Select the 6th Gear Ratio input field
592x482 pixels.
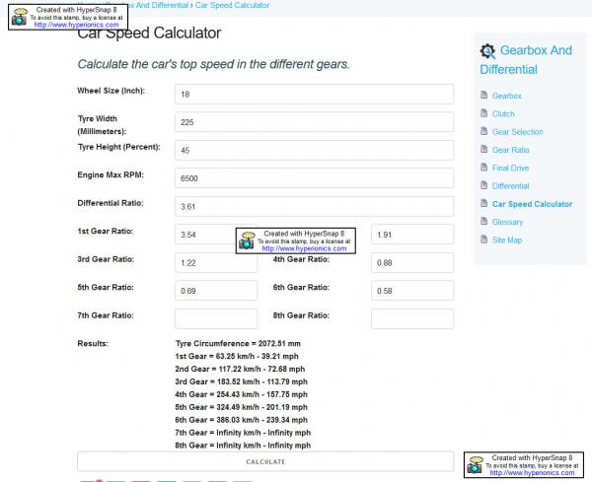(411, 291)
